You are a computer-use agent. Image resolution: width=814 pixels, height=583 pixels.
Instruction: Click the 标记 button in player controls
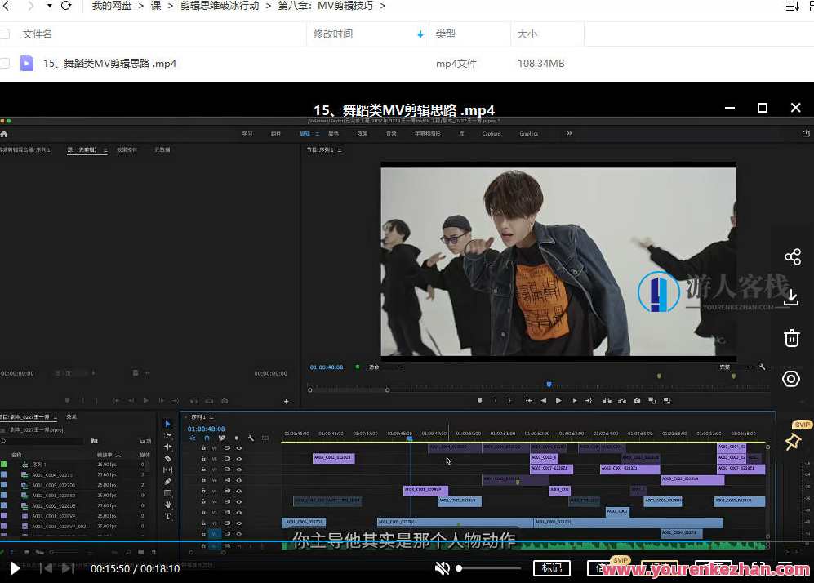click(552, 568)
